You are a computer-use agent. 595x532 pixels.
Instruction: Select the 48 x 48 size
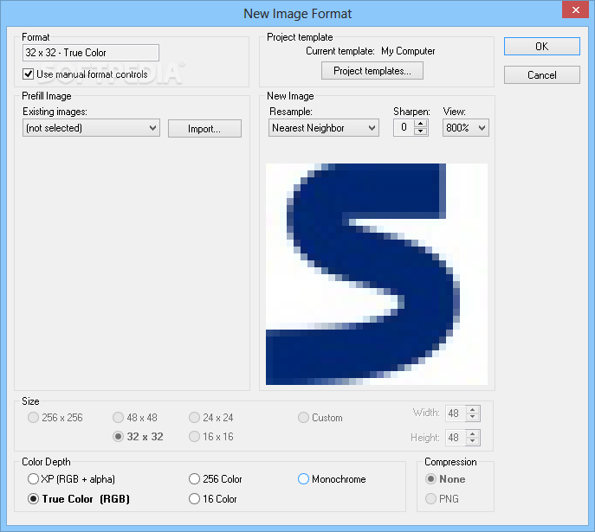[135, 418]
